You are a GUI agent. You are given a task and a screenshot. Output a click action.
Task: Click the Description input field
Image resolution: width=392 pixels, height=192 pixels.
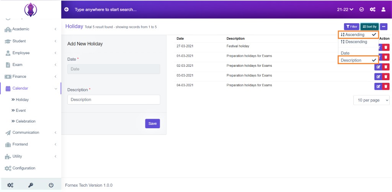coord(114,100)
